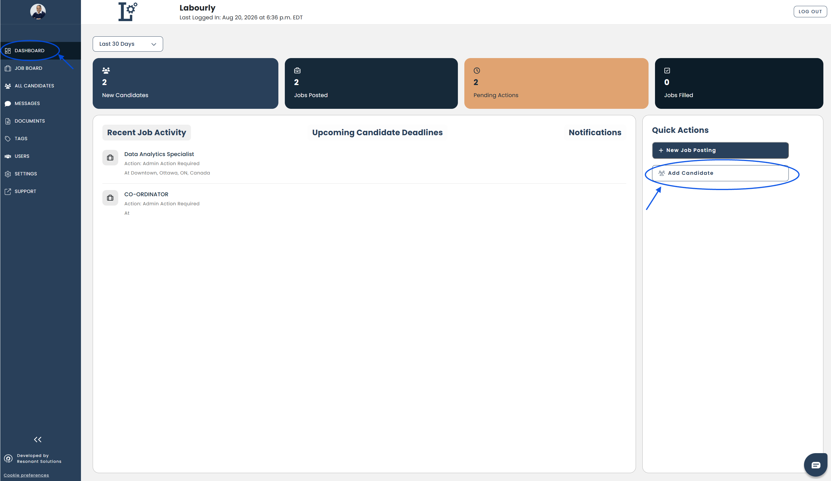
Task: Click the people icon on Add Candidate
Action: pyautogui.click(x=661, y=173)
